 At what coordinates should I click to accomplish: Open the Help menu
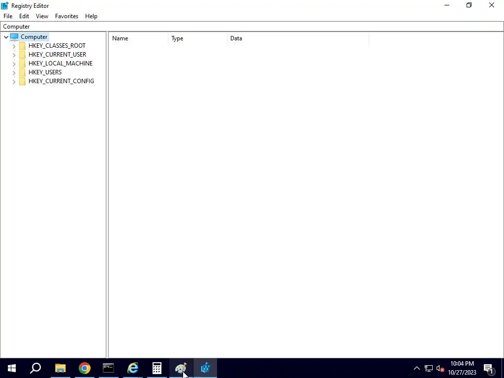pos(91,16)
